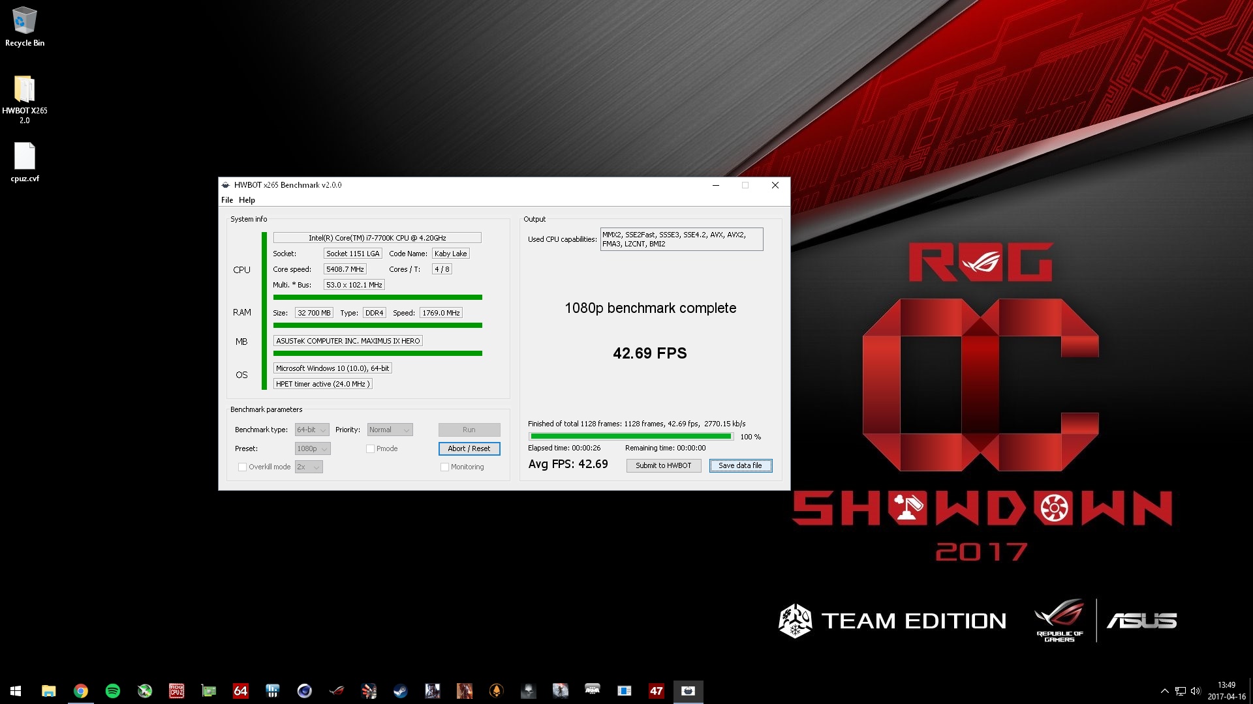Click the RAM size value 32 700 MB
Screen dimensions: 1253x704
(315, 313)
